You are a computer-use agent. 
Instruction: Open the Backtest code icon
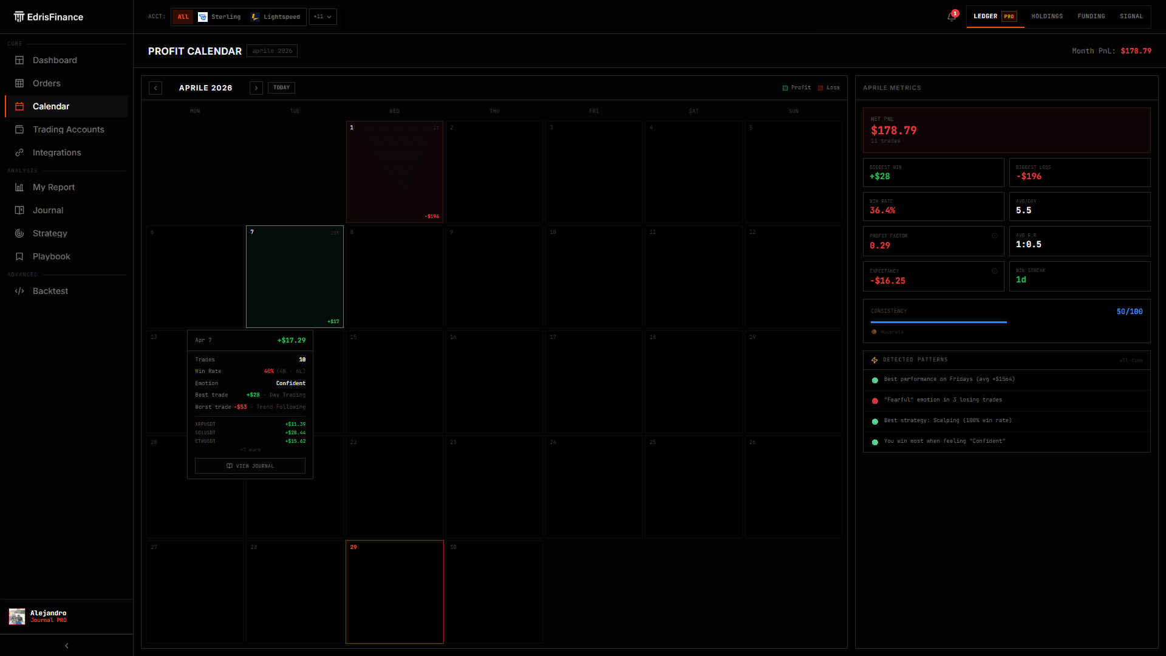click(x=19, y=291)
